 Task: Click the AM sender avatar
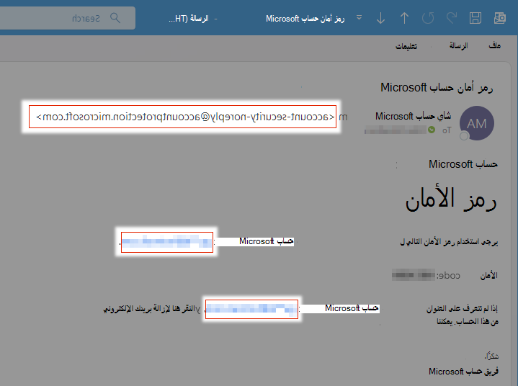pyautogui.click(x=477, y=123)
